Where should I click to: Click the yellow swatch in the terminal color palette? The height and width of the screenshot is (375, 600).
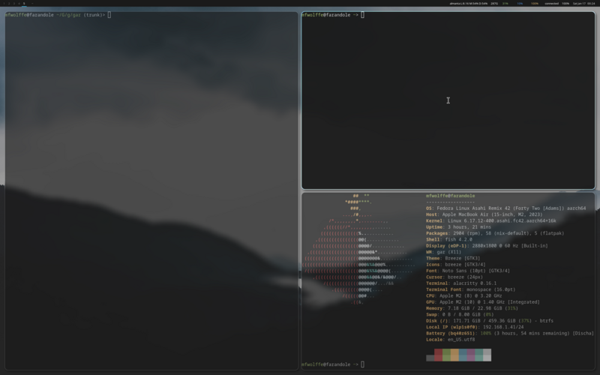(454, 355)
